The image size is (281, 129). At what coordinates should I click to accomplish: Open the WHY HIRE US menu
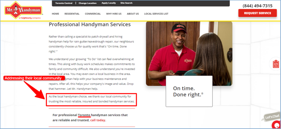(114, 14)
